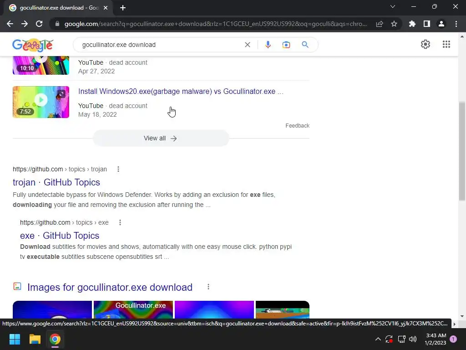Go back to the previous page
Viewport: 466px width, 350px height.
(x=10, y=24)
